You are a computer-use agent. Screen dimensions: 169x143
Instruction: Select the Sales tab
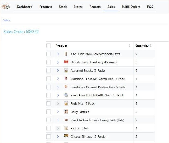(111, 7)
